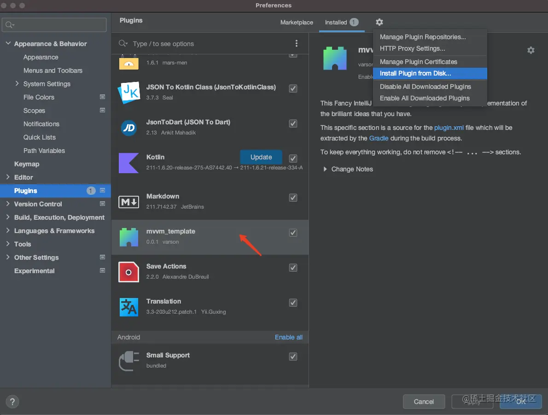Choose Install Plugin from Disk

430,73
